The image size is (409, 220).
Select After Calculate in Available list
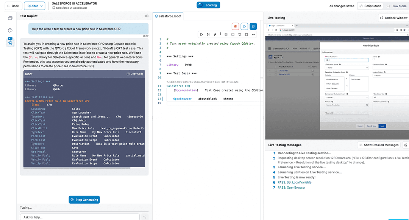(332, 88)
